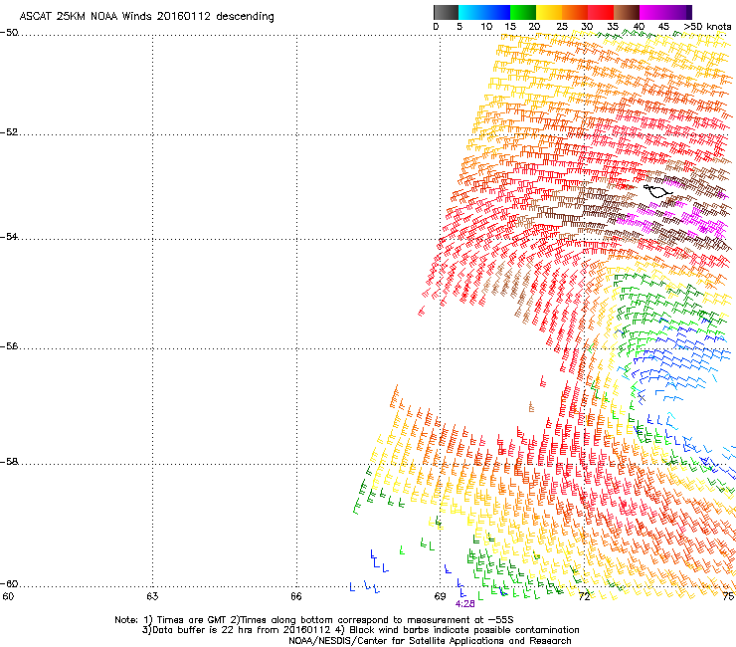This screenshot has width=736, height=647.
Task: Click the purple '4:28' pass time label
Action: click(465, 604)
